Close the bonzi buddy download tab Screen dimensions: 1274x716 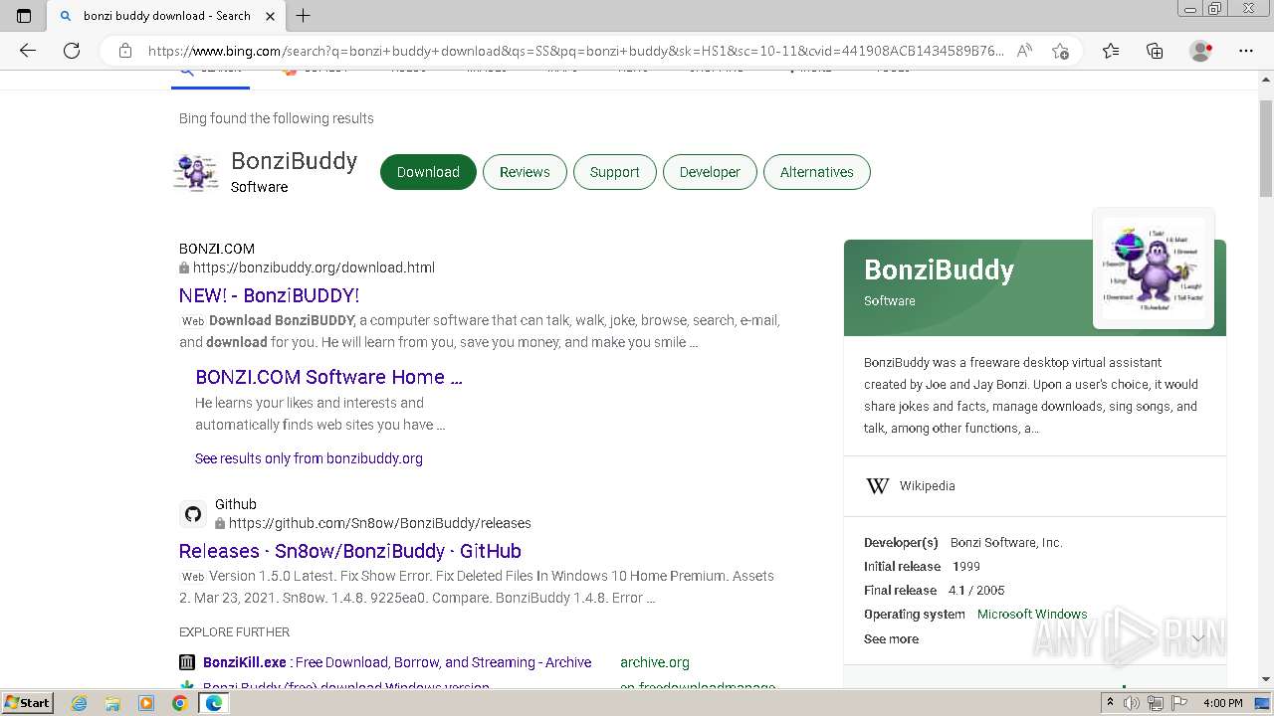pyautogui.click(x=271, y=16)
